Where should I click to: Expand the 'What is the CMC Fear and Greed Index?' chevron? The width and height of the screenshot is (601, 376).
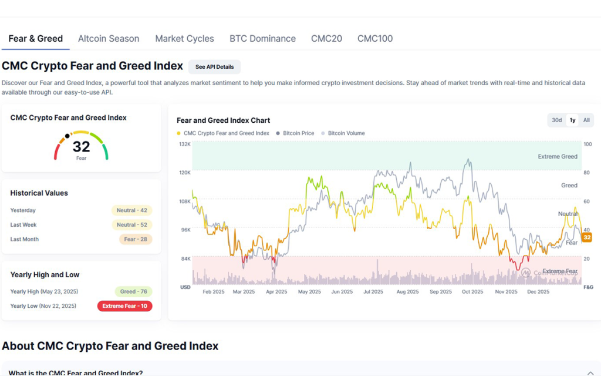pyautogui.click(x=590, y=373)
